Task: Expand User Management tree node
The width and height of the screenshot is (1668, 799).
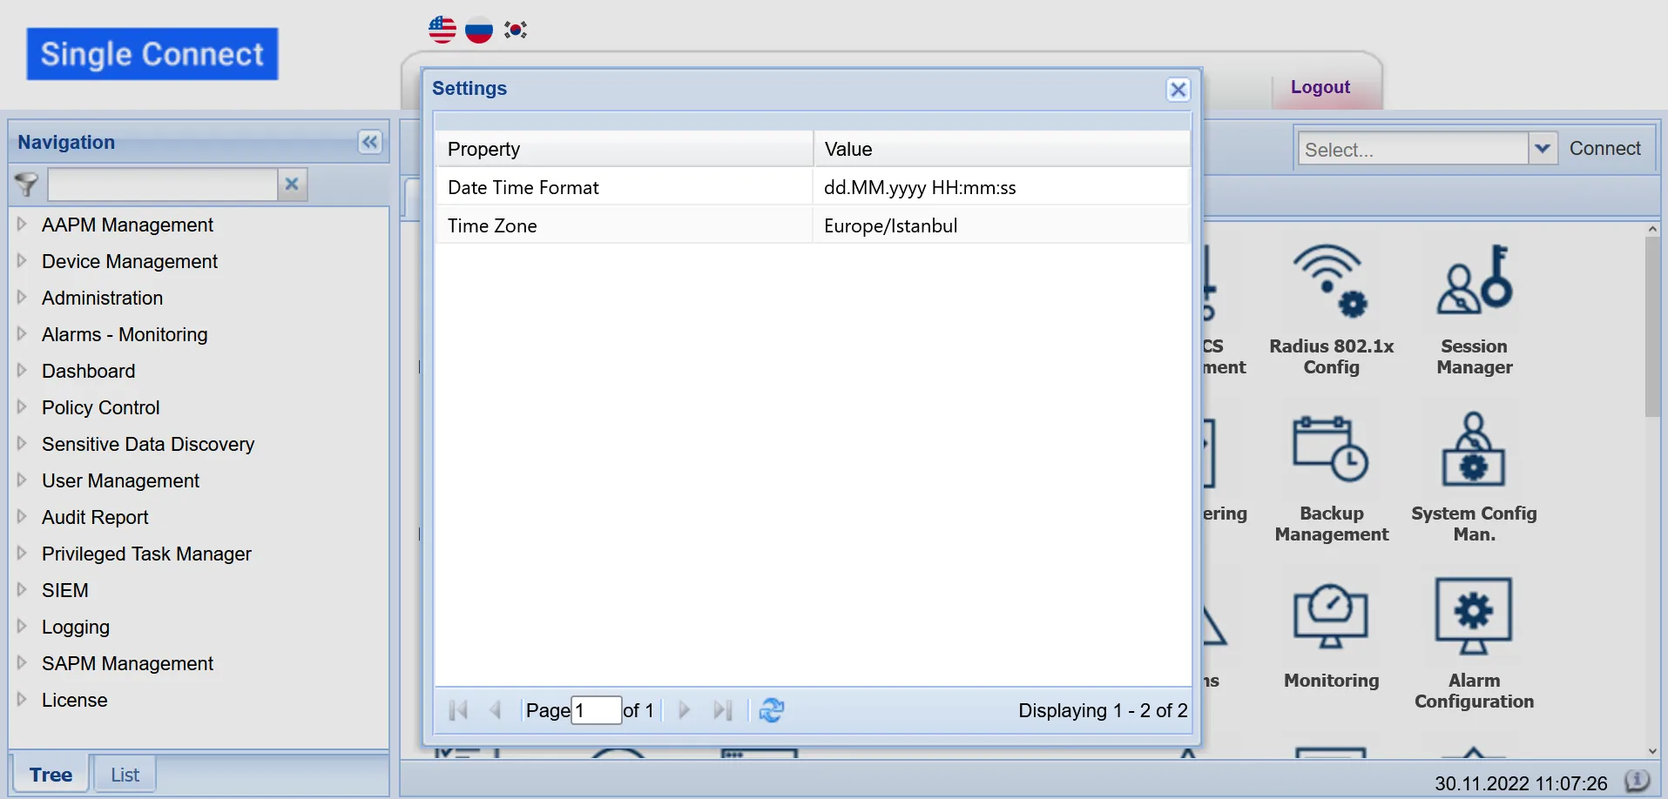Action: tap(22, 480)
